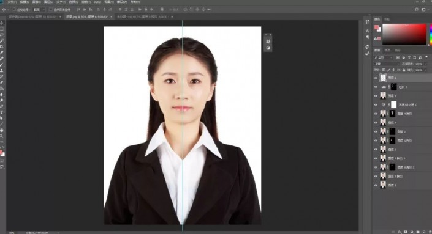
Task: Expand the Move tool preset picker arrow
Action: (8, 10)
